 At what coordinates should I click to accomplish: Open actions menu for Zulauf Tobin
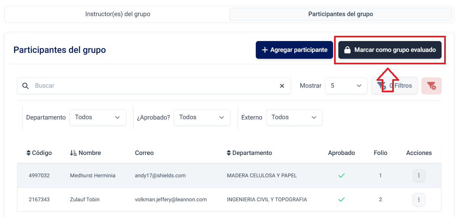pyautogui.click(x=419, y=200)
